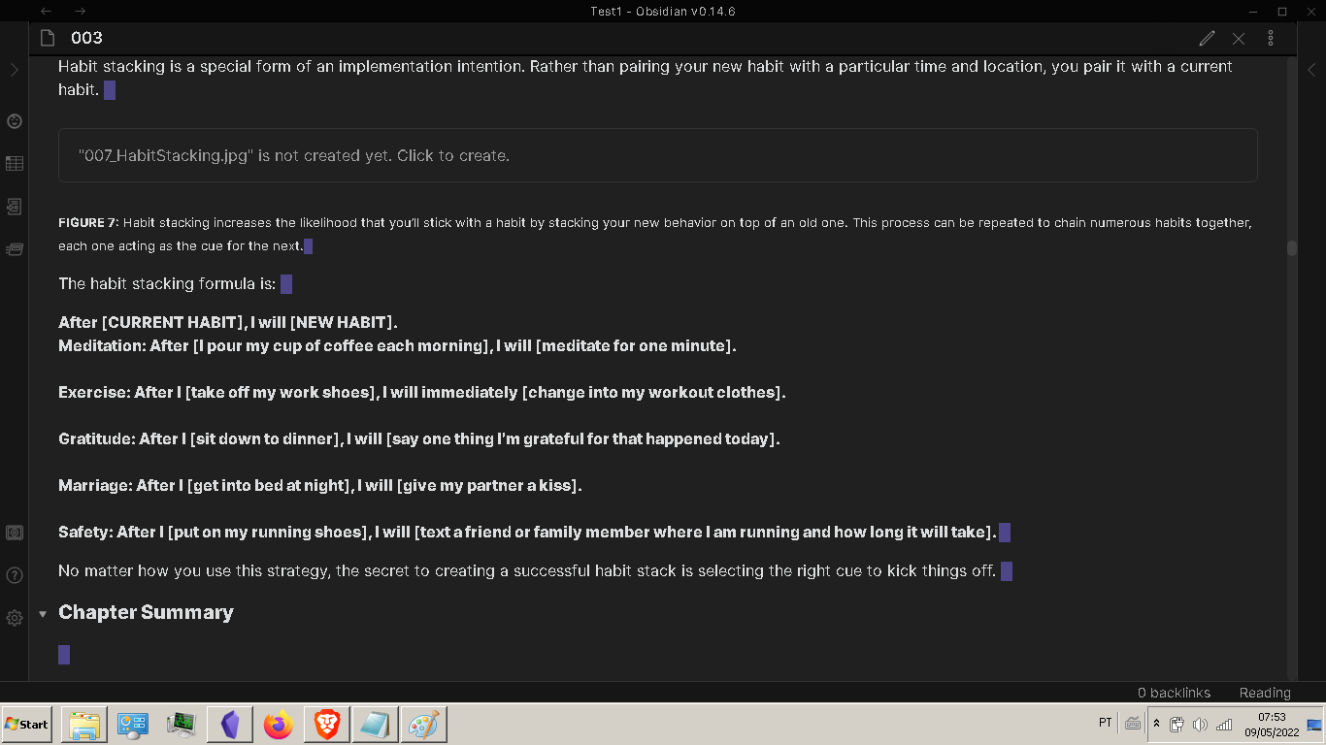Click the 'Habit stacking is a special' paragraph
The image size is (1326, 745).
point(646,78)
